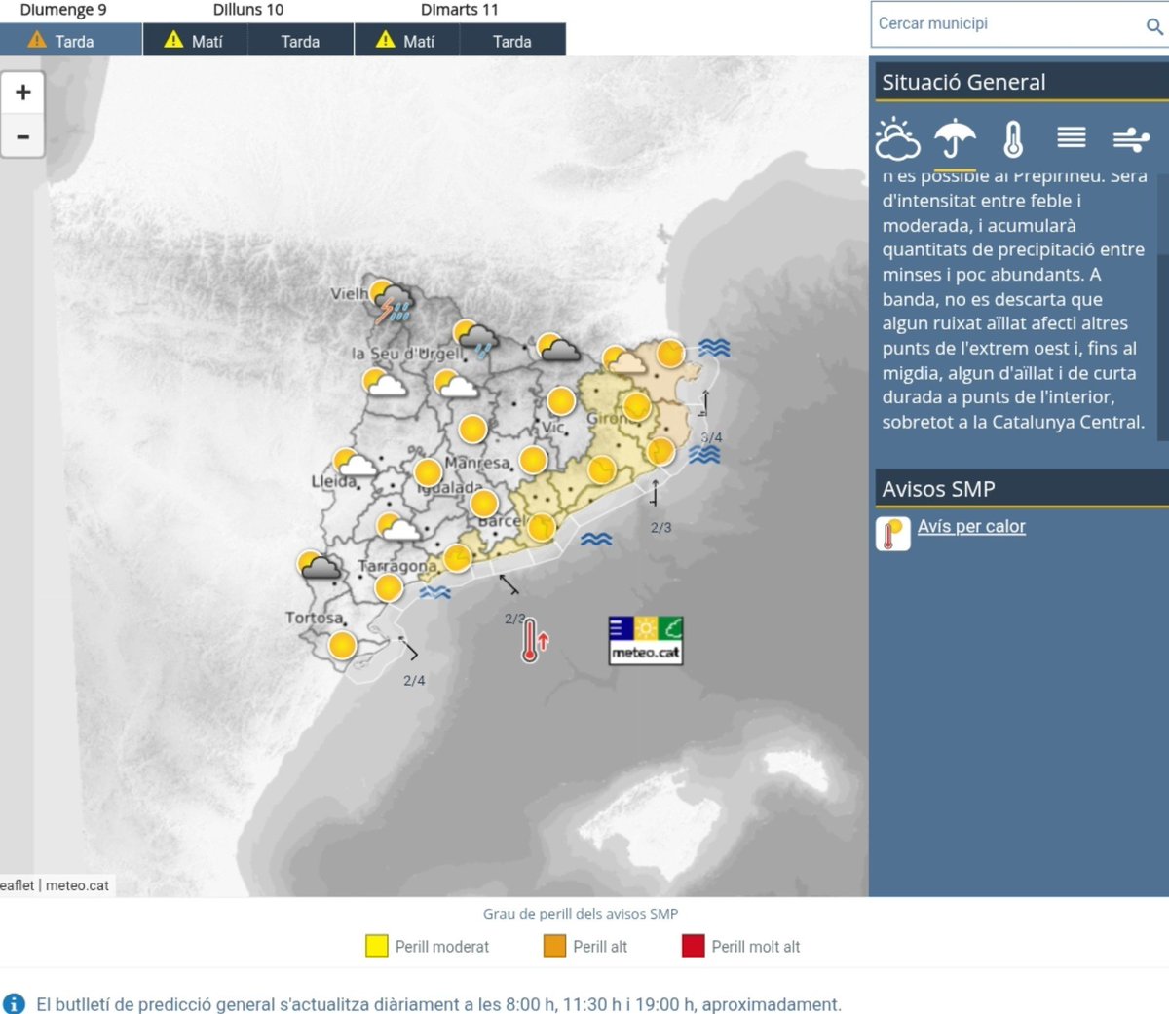Click the waves icon below the 3/4 label
The image size is (1169, 1014).
point(704,454)
